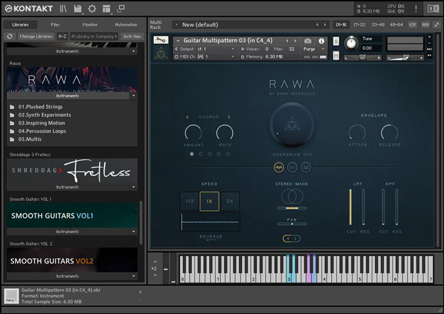Select the 2X speed button
Image resolution: width=444 pixels, height=314 pixels.
tap(230, 201)
